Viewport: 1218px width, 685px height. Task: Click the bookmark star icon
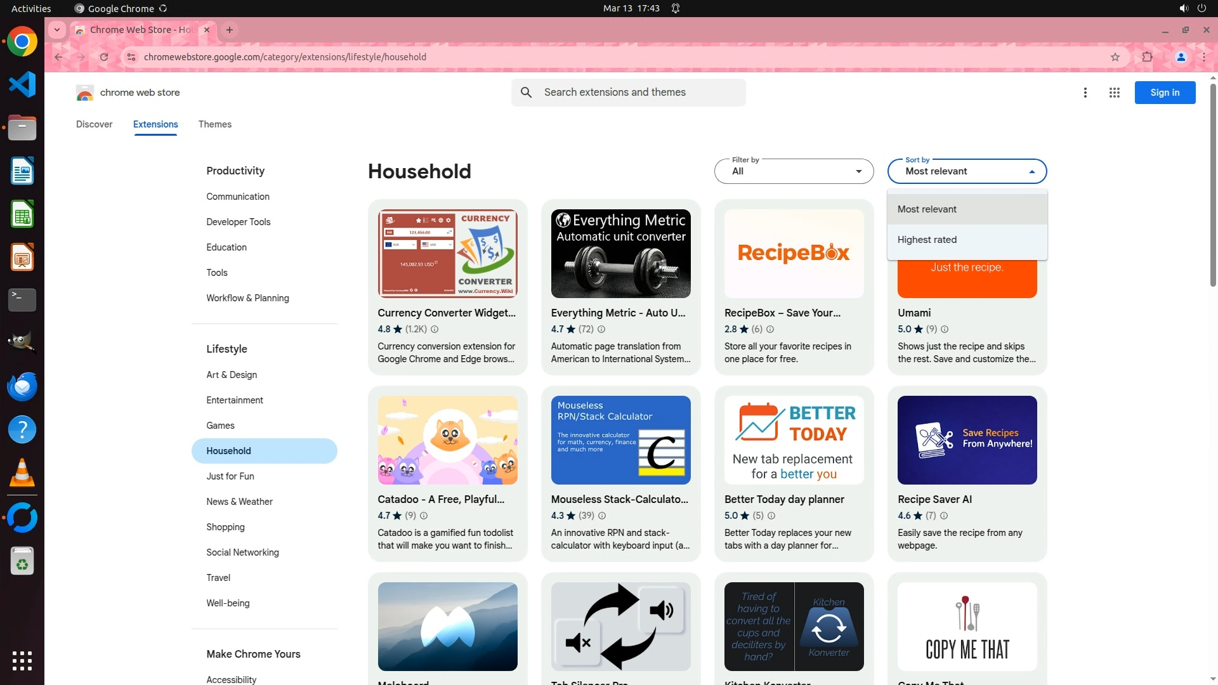(1115, 57)
